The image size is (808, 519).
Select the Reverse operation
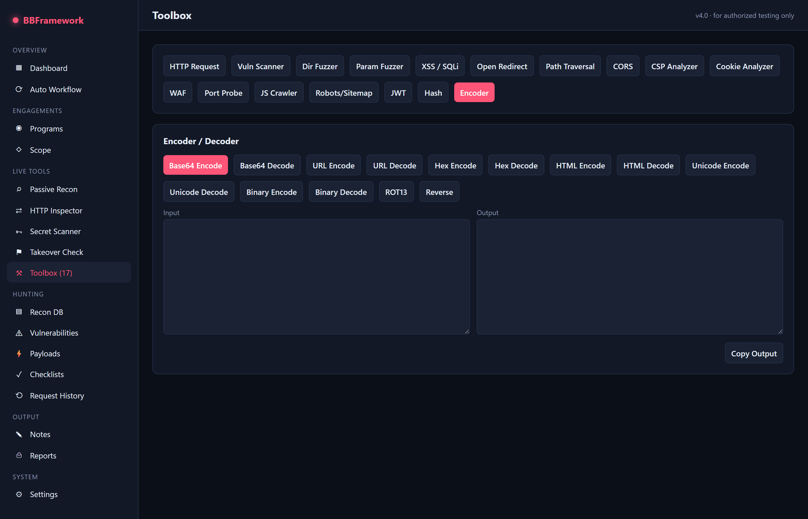coord(439,192)
